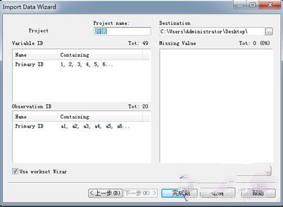Select the Variable ID Primary ID row
This screenshot has height=207, width=283.
pyautogui.click(x=81, y=65)
